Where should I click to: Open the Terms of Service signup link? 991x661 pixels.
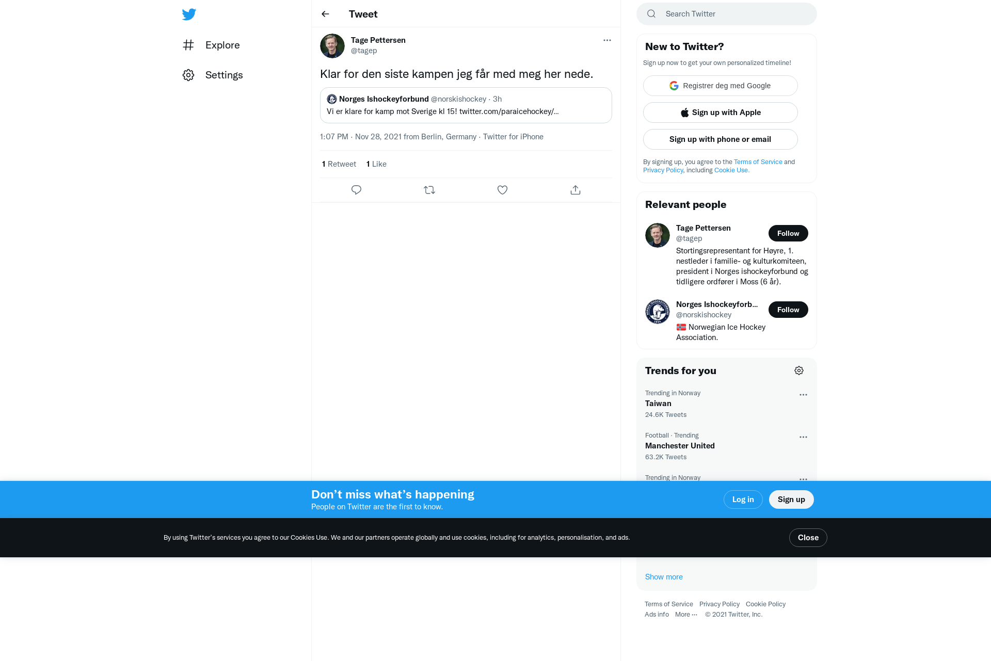[x=758, y=162]
